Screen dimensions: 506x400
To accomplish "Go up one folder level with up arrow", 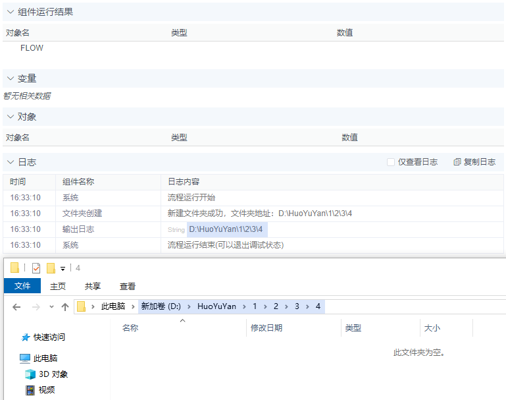I will [64, 307].
